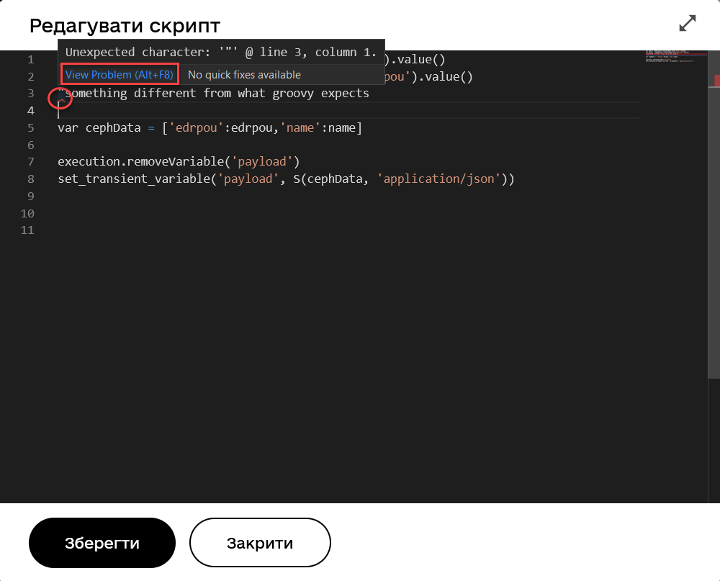720x581 pixels.
Task: Click line number 3 in the gutter
Action: click(x=31, y=94)
